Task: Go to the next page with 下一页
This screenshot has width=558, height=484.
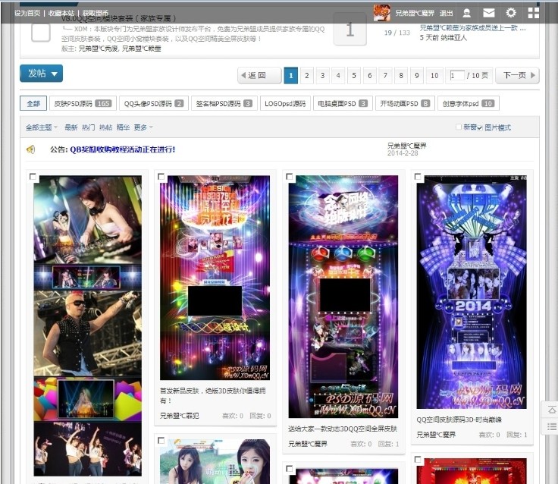Action: [x=517, y=75]
